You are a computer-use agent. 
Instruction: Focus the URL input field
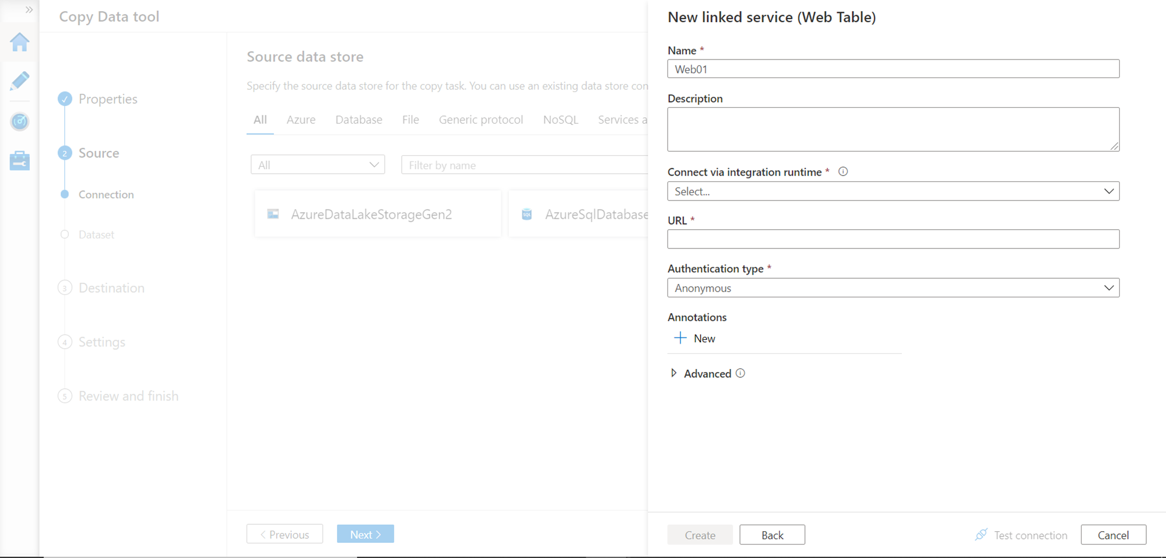click(893, 239)
